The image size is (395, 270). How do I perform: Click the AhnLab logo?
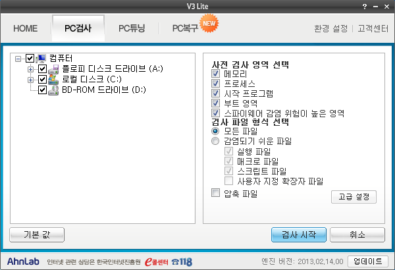coord(23,261)
